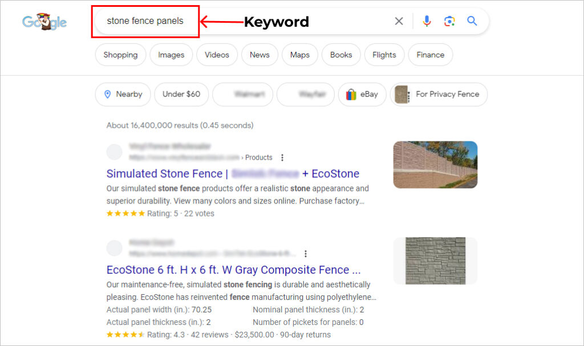Click the magnifying glass search icon
The height and width of the screenshot is (346, 584).
pos(472,21)
